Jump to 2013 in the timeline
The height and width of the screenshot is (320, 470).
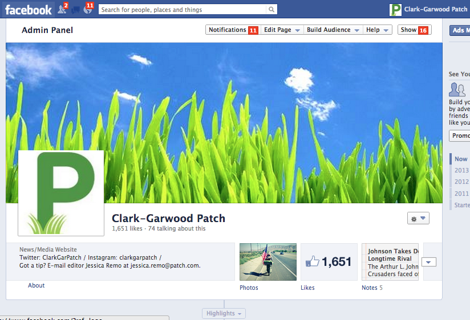[461, 170]
